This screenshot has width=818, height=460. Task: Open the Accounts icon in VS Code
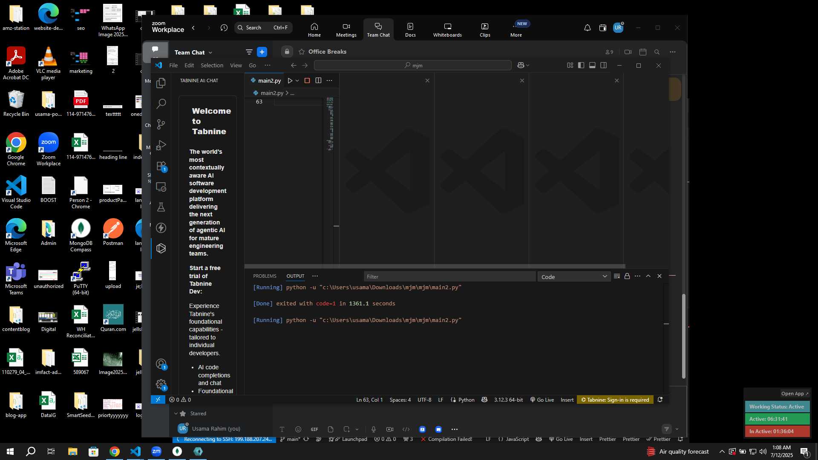point(161,364)
